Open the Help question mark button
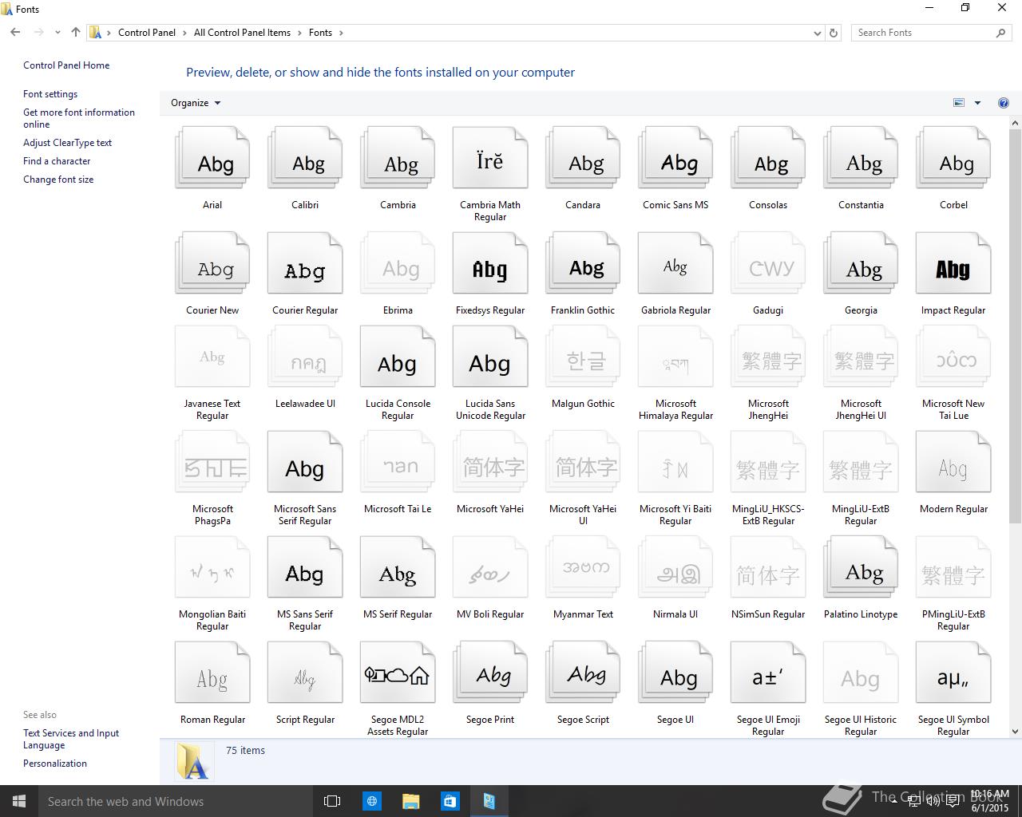Screen dimensions: 1022x817 coord(1004,103)
